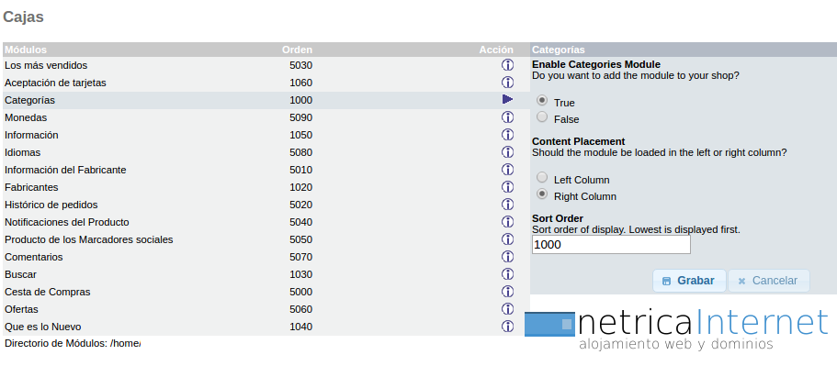The image size is (837, 366).
Task: Select the Comentarios module row
Action: 266,257
